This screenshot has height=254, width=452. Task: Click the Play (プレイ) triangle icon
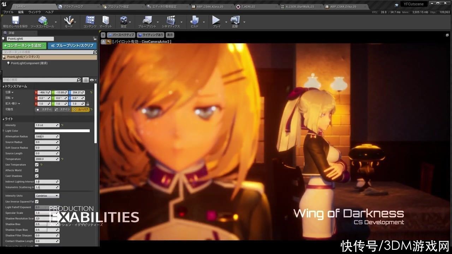[216, 20]
